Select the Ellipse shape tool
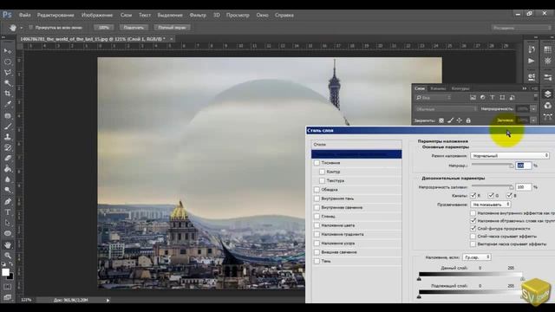555x312 pixels. pos(8,233)
